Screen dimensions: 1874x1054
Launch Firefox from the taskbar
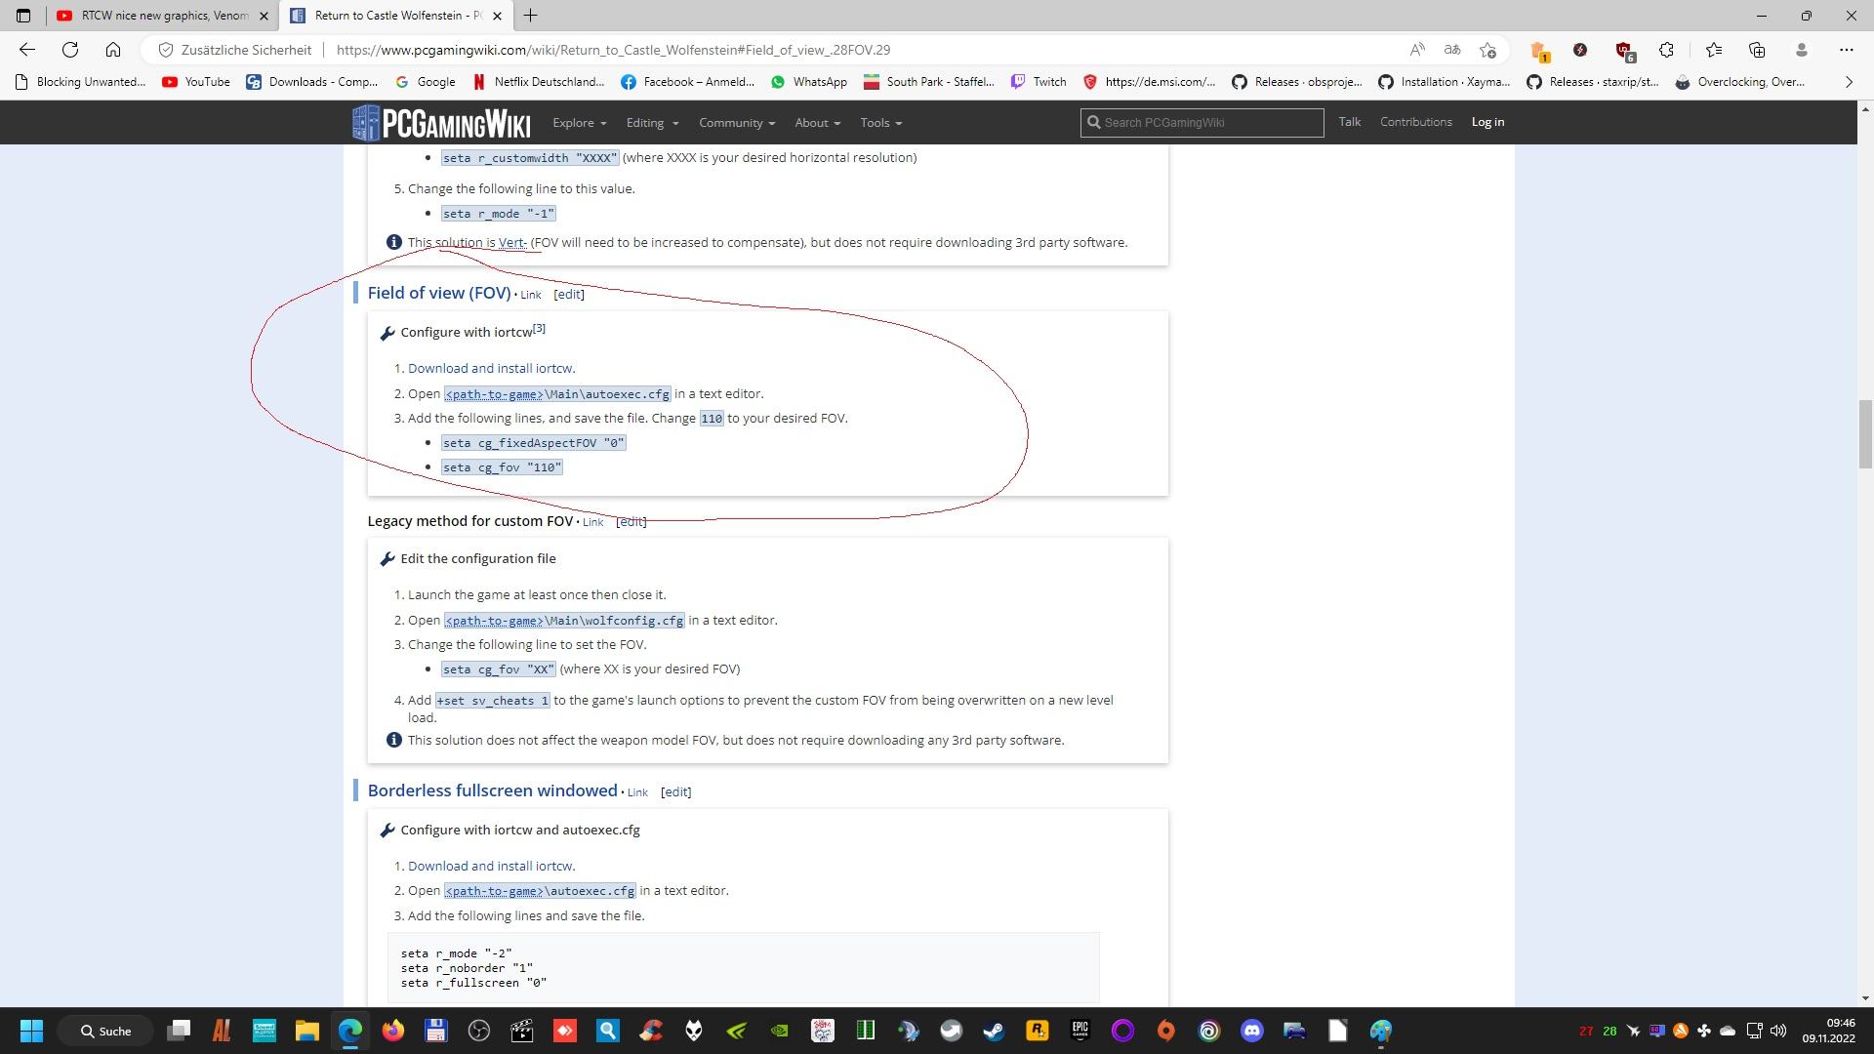[393, 1031]
